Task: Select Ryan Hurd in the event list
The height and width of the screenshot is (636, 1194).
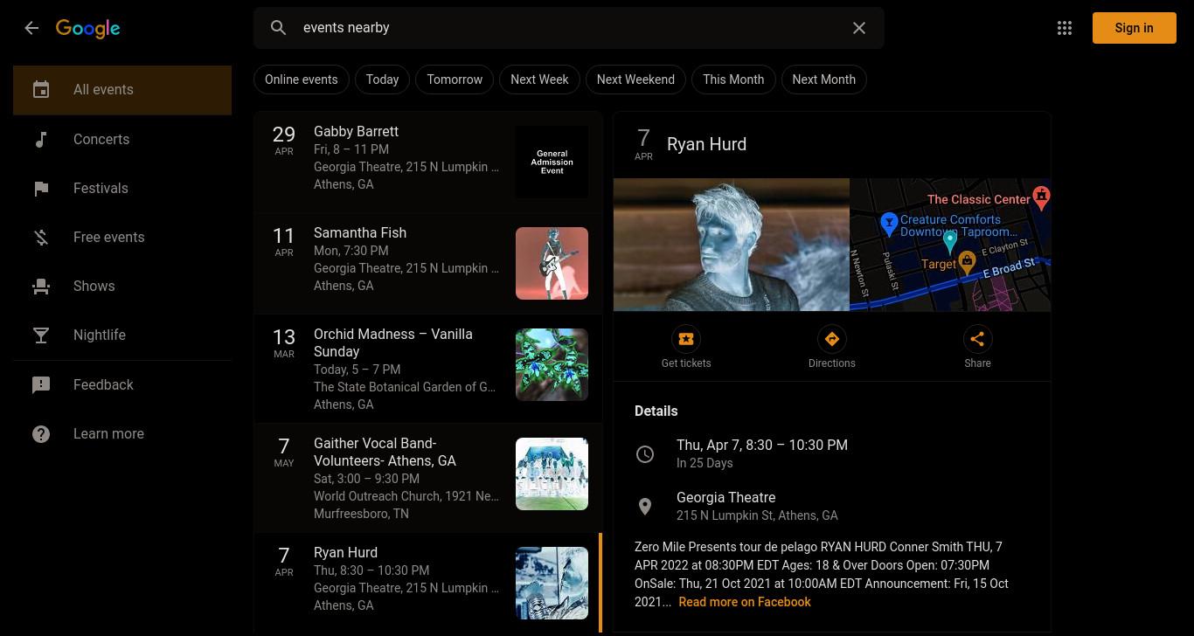Action: click(x=428, y=583)
